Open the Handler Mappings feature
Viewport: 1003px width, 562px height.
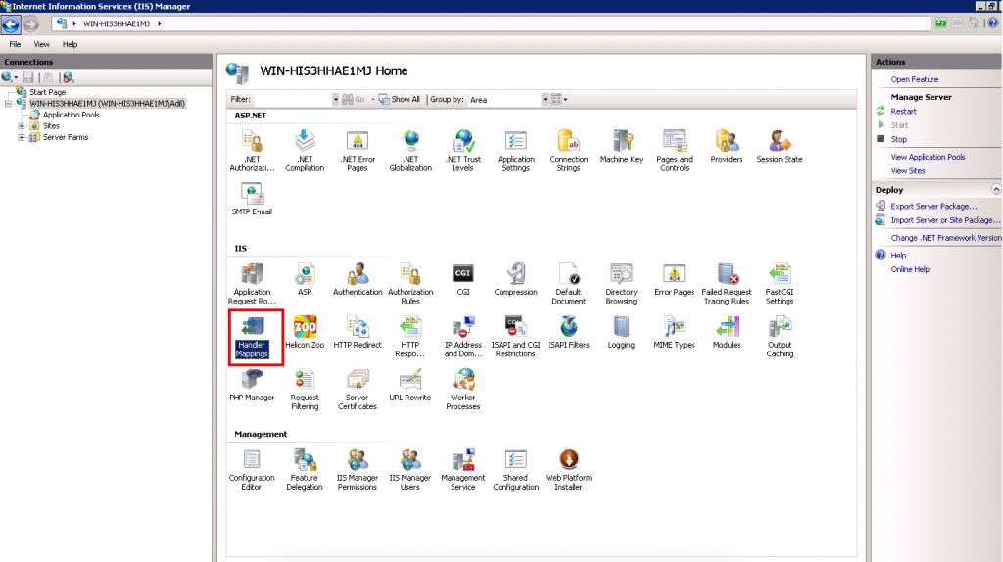tap(252, 337)
